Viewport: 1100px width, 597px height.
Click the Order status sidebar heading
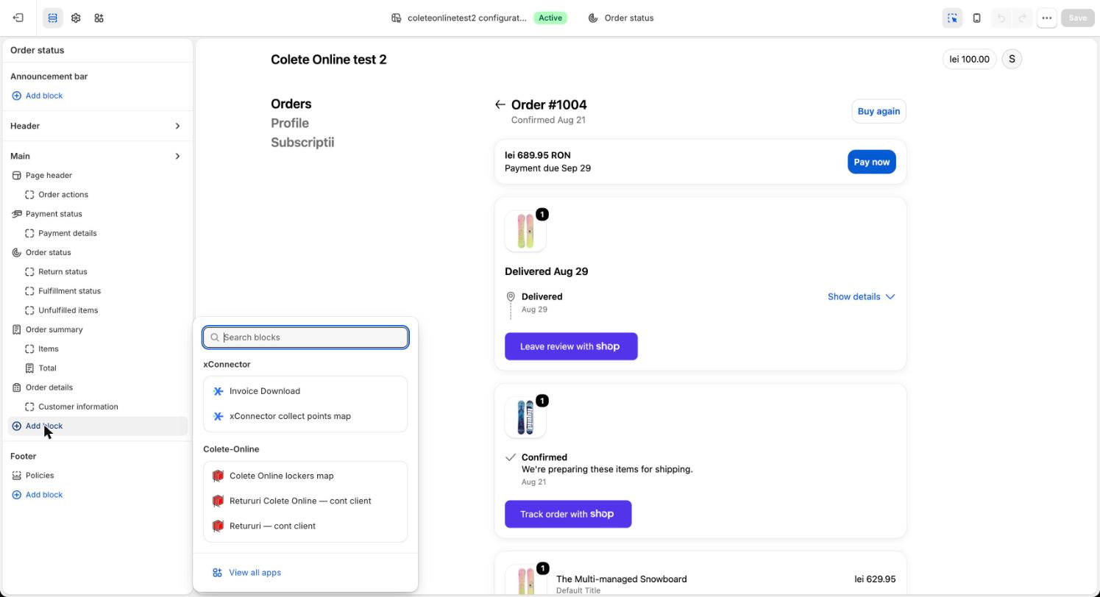tap(37, 50)
